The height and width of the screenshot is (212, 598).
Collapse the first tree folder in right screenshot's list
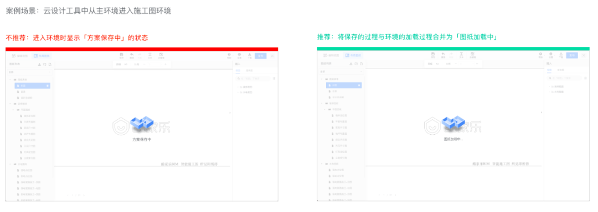tap(322, 79)
